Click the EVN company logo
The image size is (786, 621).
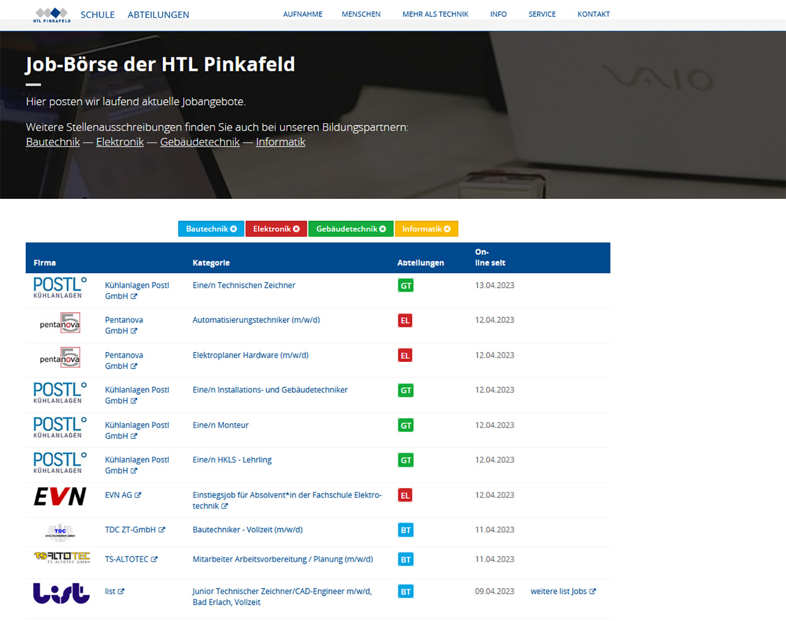point(60,496)
